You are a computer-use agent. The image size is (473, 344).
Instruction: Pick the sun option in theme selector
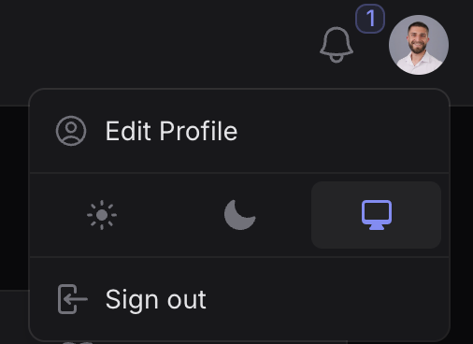(102, 215)
